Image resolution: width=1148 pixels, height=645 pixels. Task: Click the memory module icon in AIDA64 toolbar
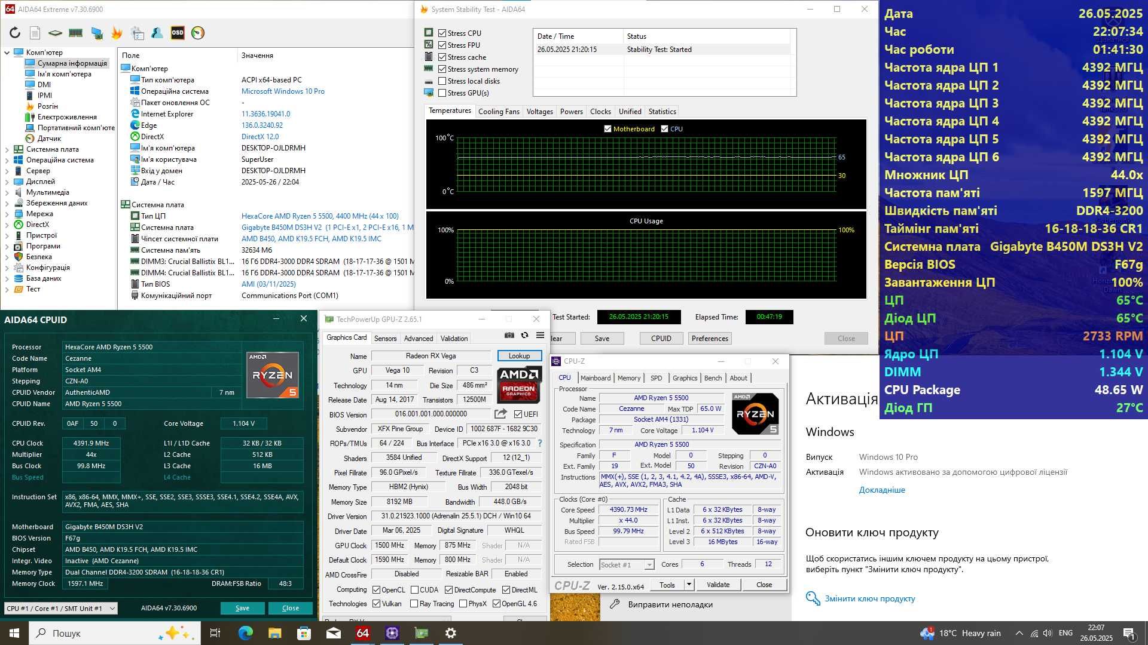coord(76,33)
